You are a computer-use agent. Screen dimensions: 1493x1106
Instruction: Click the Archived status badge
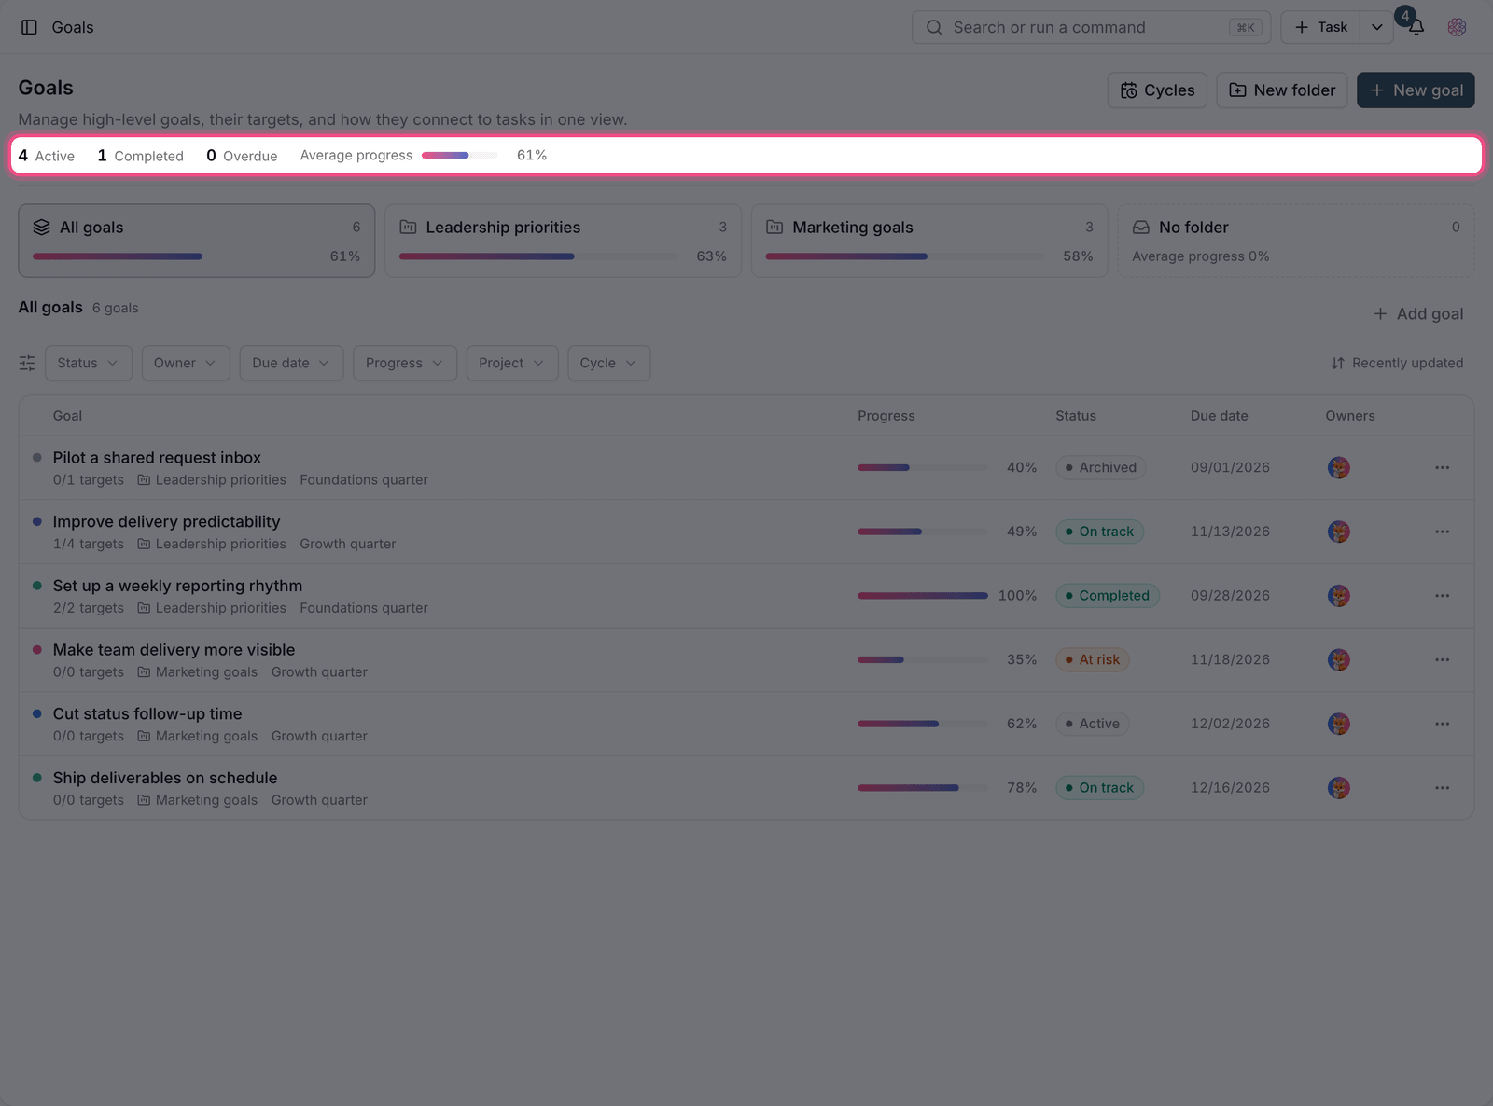click(x=1101, y=467)
